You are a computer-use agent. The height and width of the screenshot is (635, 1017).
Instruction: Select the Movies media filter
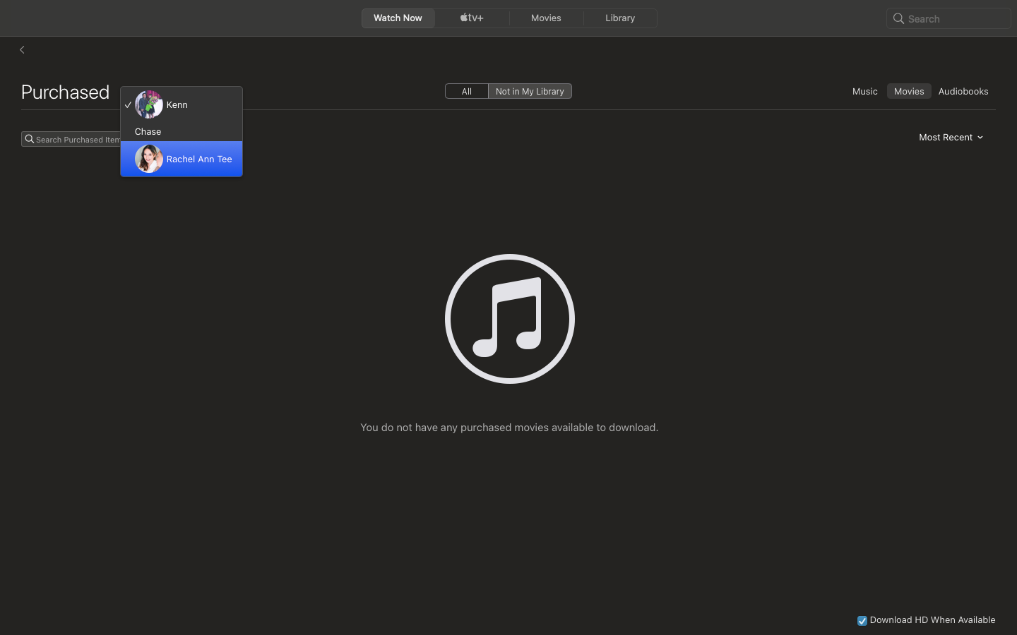[x=909, y=91]
